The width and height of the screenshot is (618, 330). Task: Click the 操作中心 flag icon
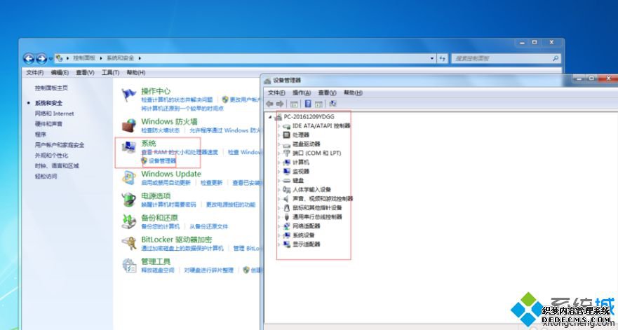point(128,95)
